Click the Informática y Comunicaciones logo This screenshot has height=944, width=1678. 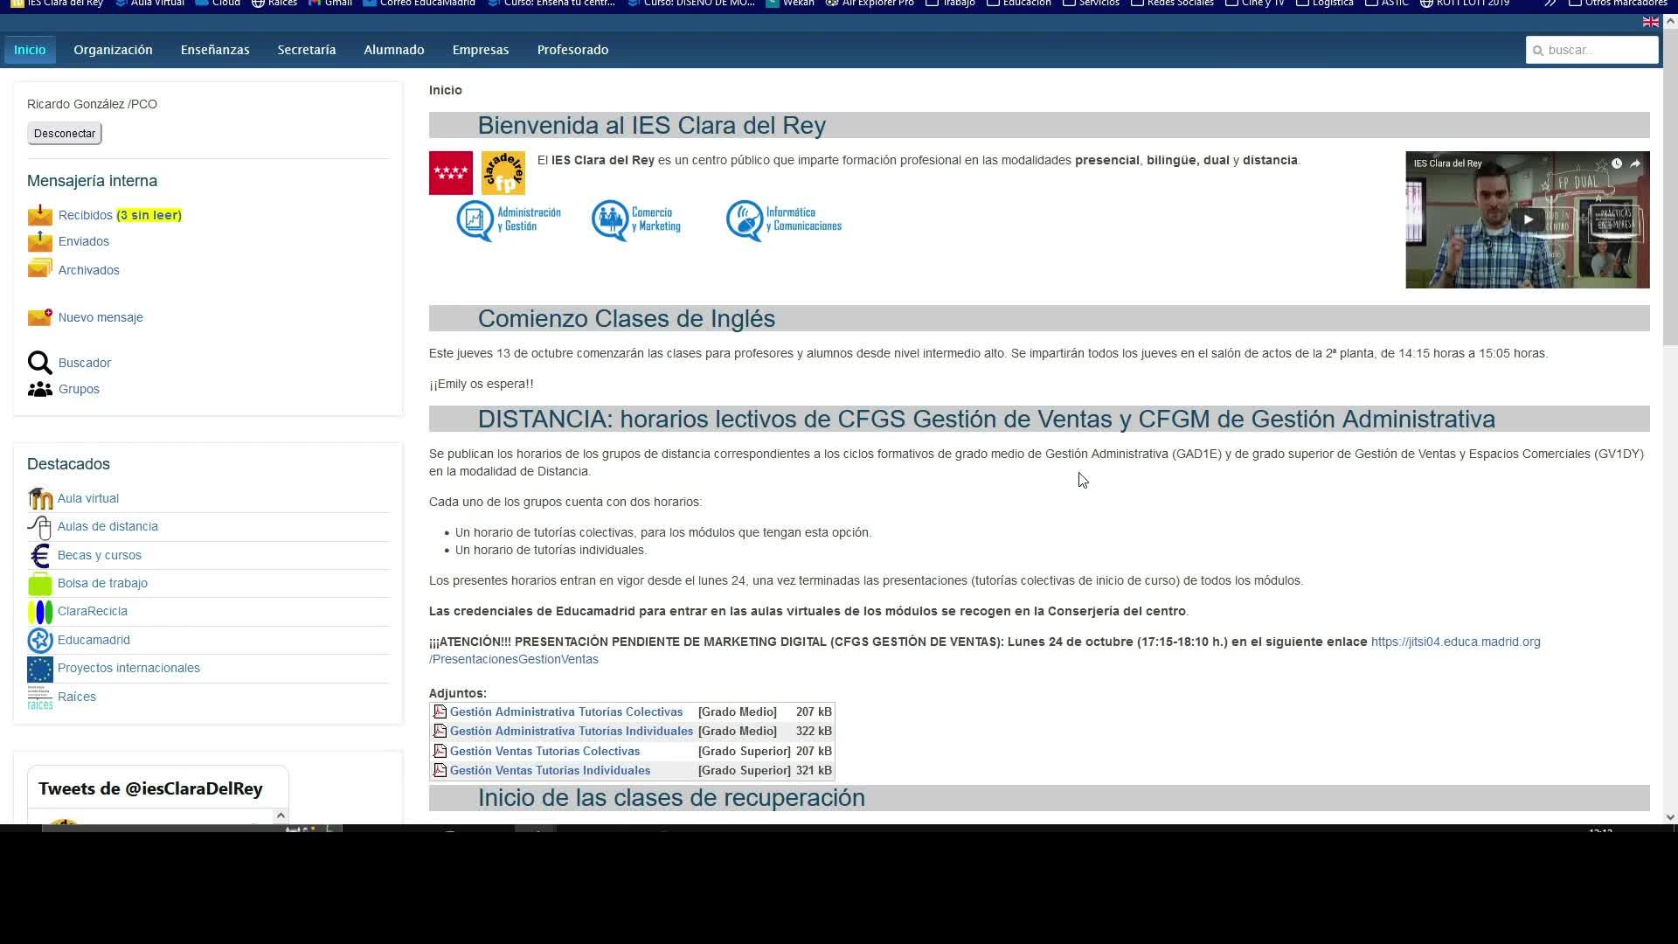click(x=784, y=220)
